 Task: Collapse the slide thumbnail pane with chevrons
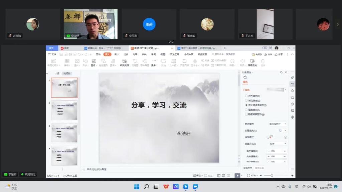pyautogui.click(x=47, y=73)
